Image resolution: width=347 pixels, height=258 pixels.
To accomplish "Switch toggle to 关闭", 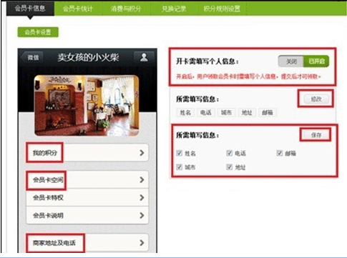I will 291,61.
